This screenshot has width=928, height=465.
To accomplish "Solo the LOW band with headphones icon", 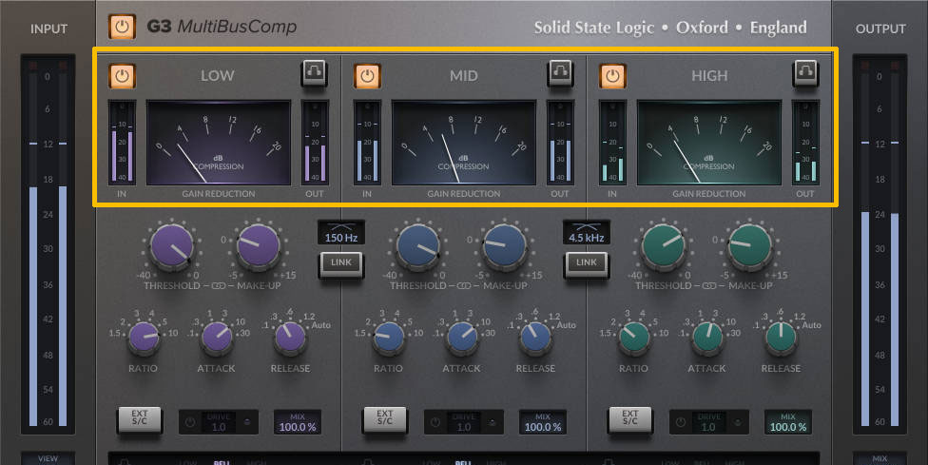I will (314, 72).
